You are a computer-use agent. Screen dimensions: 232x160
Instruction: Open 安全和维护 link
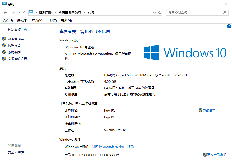click(x=16, y=152)
